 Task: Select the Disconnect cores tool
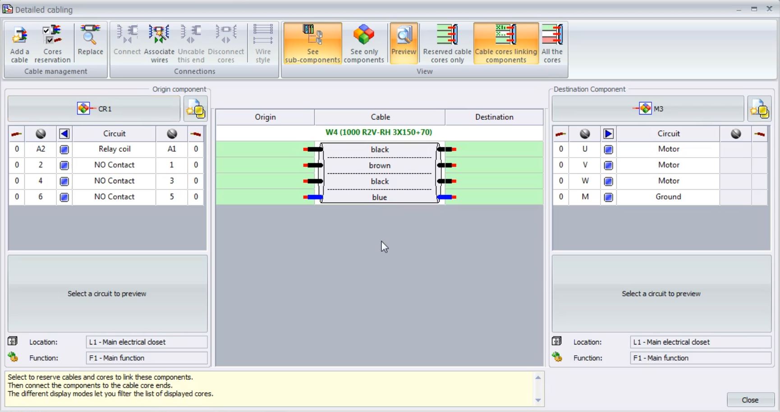tap(226, 43)
